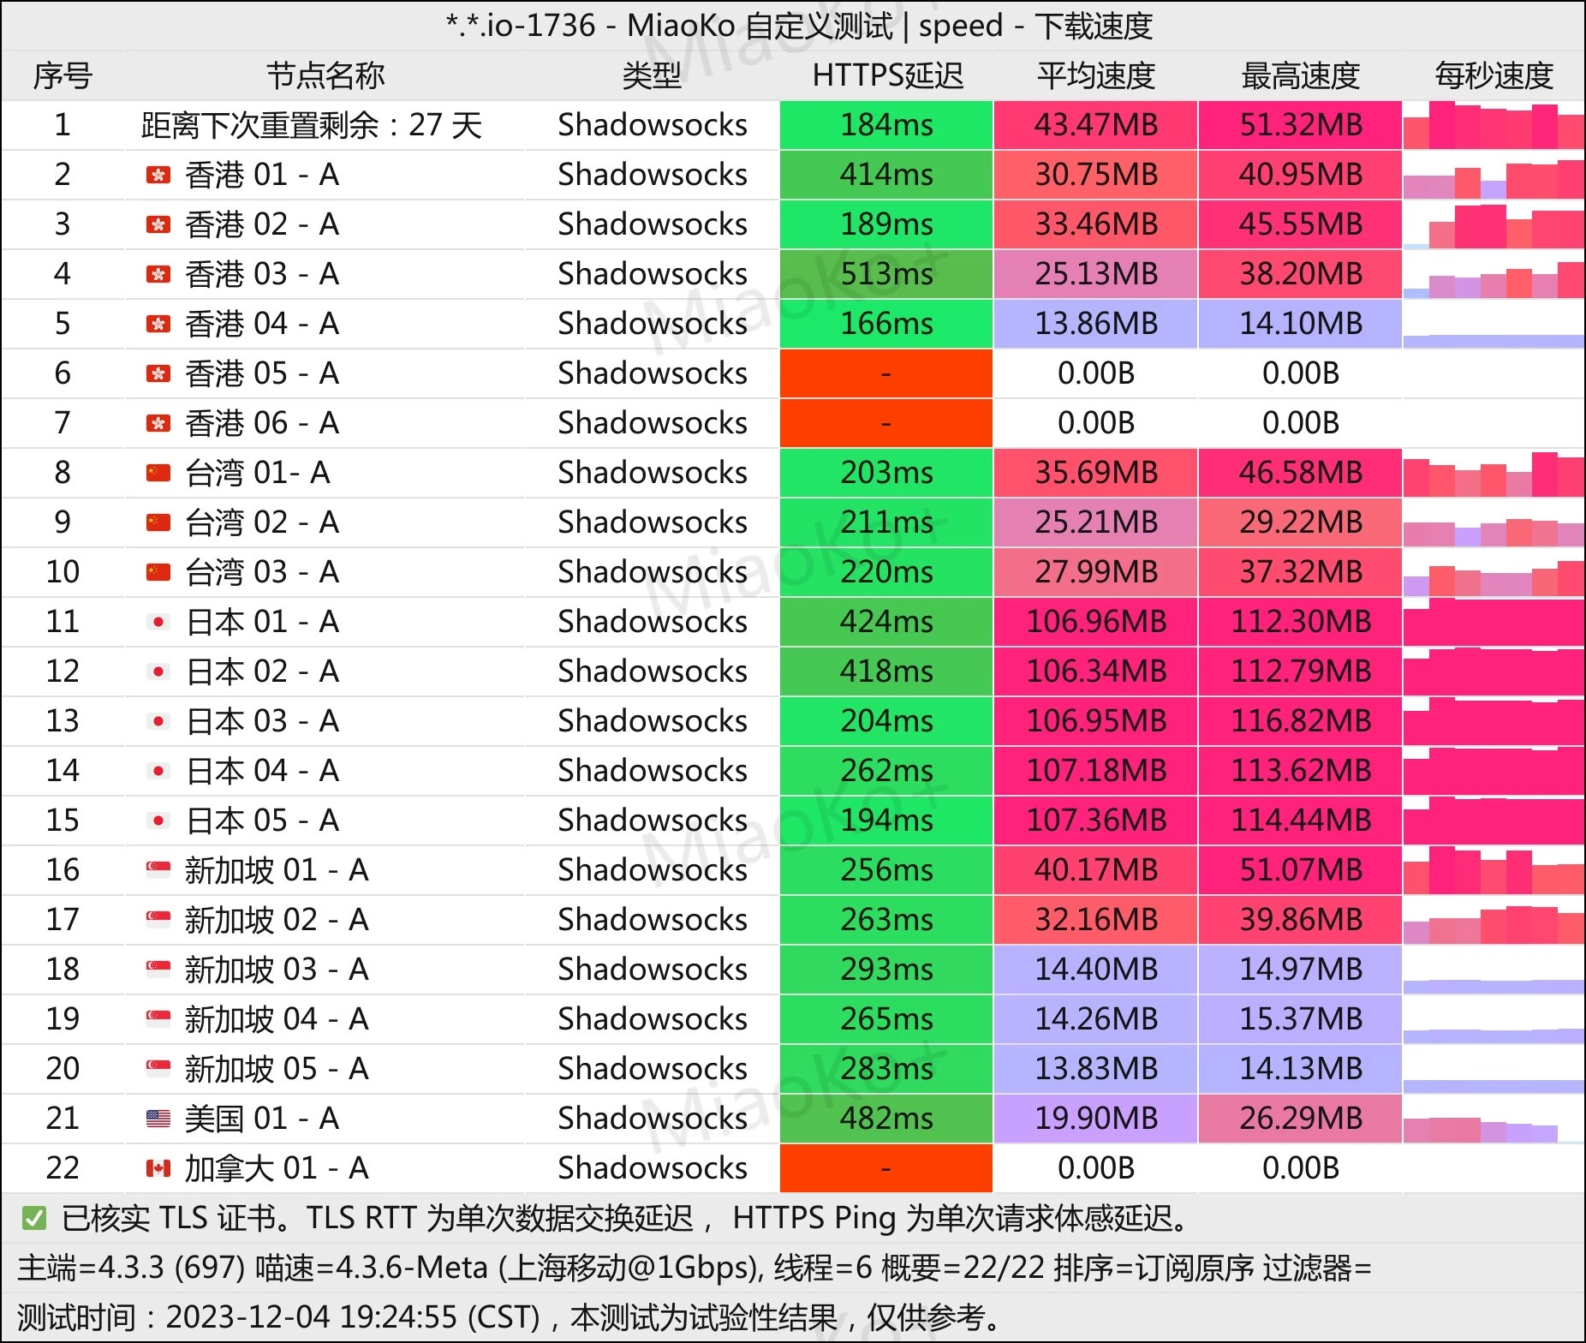Click the Canada flag beside 加拿大 01 - A
The image size is (1586, 1343).
tap(158, 1168)
